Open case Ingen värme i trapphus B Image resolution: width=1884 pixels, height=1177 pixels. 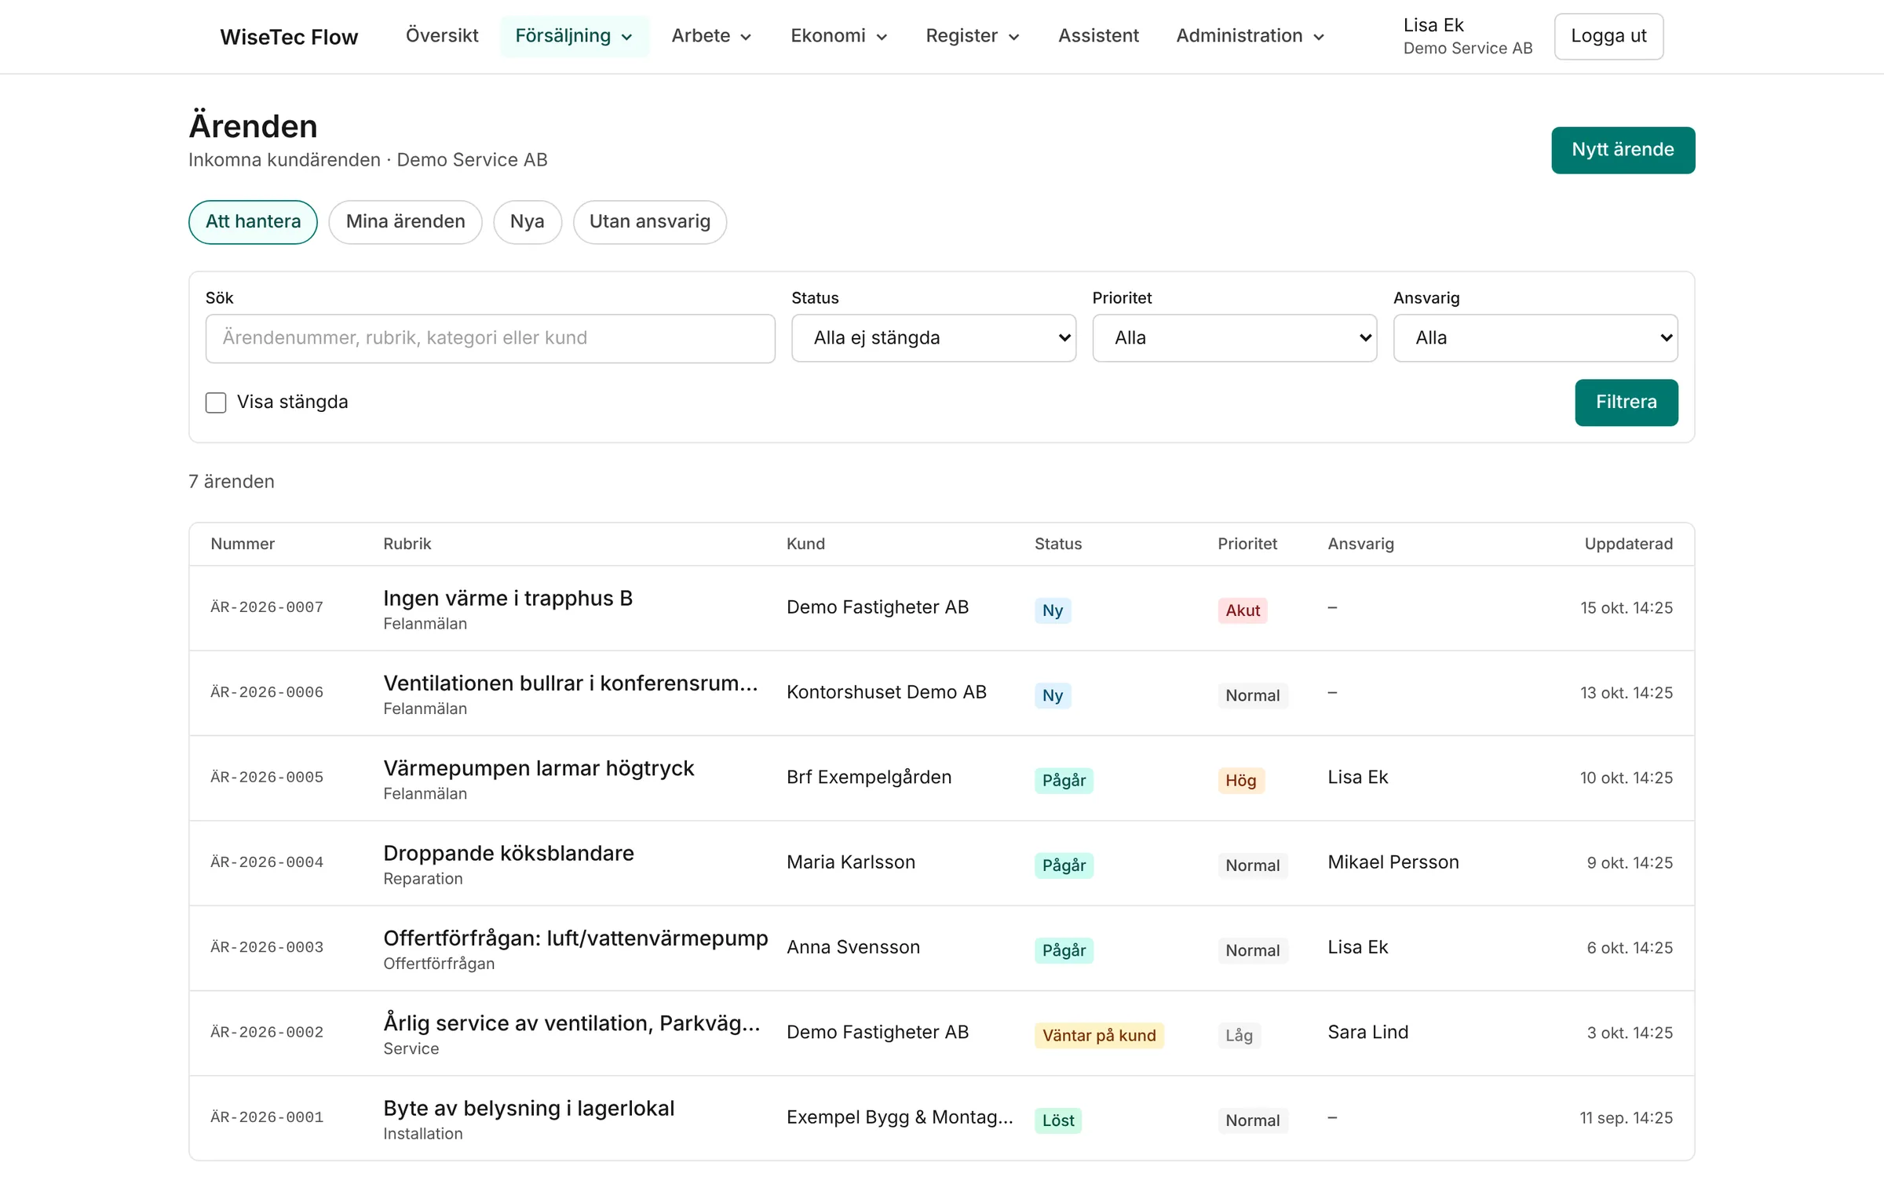pyautogui.click(x=508, y=599)
